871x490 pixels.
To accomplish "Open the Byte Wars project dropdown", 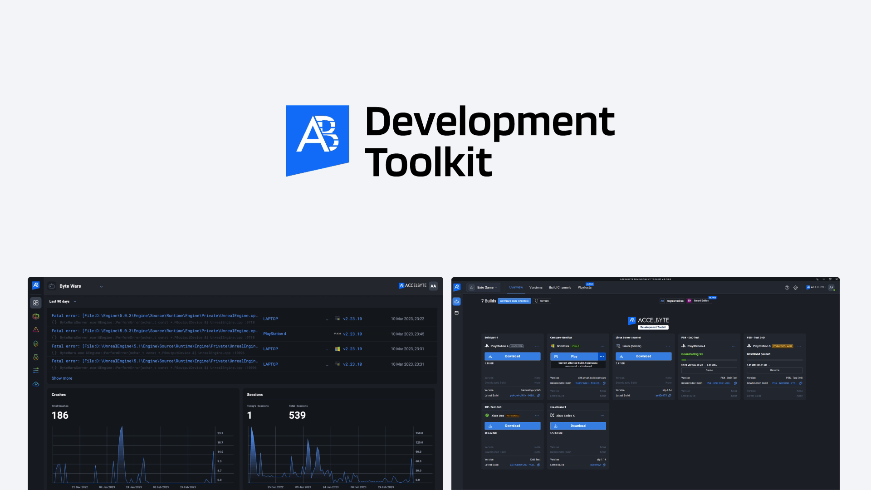I will click(x=102, y=286).
